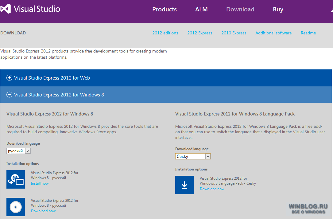Click the plus icon beside Express 2012 for Web

pos(9,78)
